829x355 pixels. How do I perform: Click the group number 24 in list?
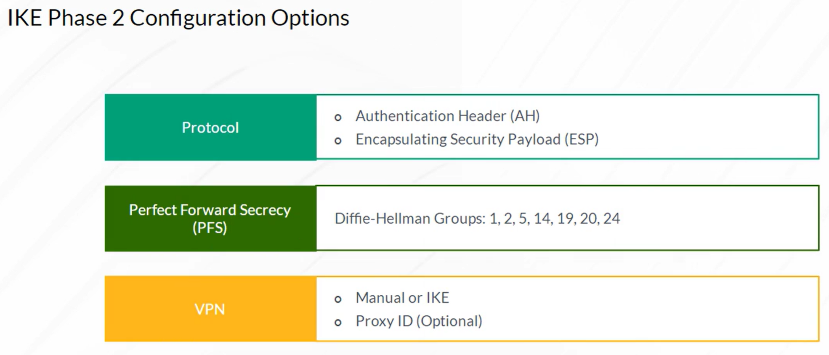pyautogui.click(x=611, y=218)
